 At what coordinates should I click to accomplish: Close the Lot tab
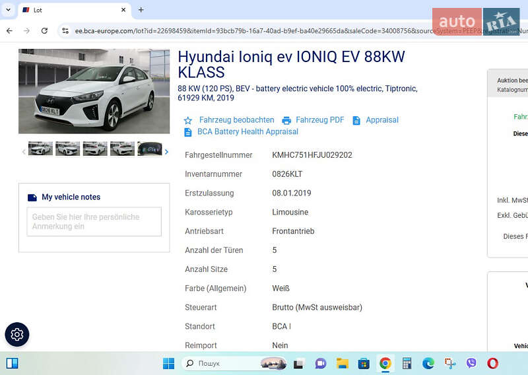coord(123,10)
